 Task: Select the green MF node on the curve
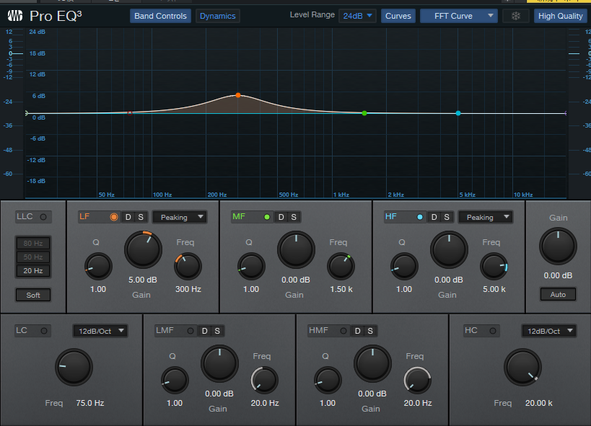(x=364, y=113)
